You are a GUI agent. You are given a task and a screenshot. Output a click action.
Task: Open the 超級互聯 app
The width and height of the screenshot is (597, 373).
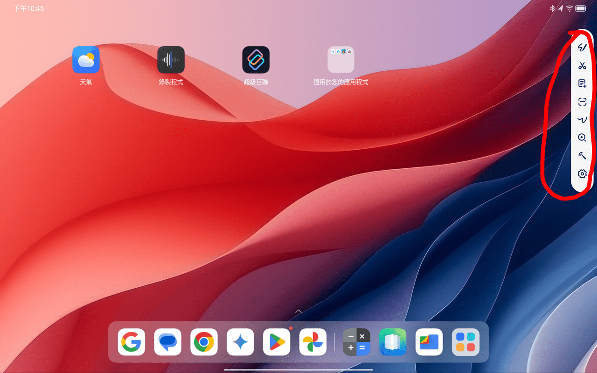(x=256, y=60)
